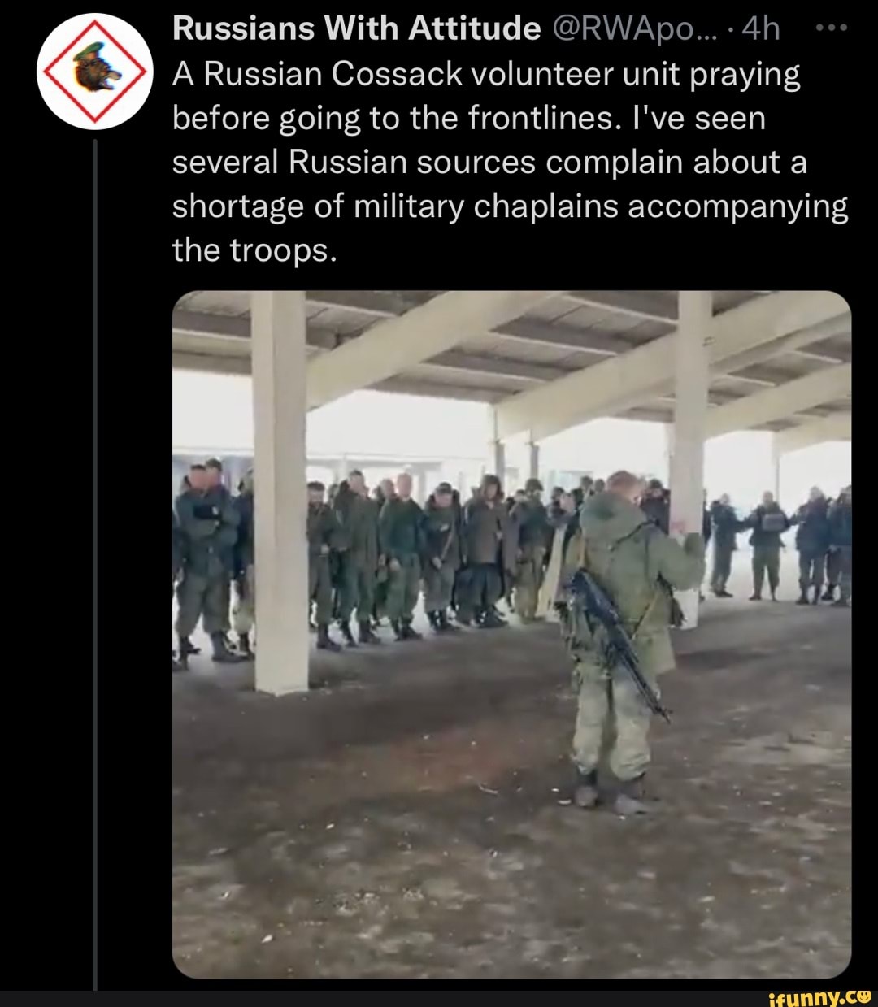Click the ground area at video bottom
878x1007 pixels.
(511, 862)
